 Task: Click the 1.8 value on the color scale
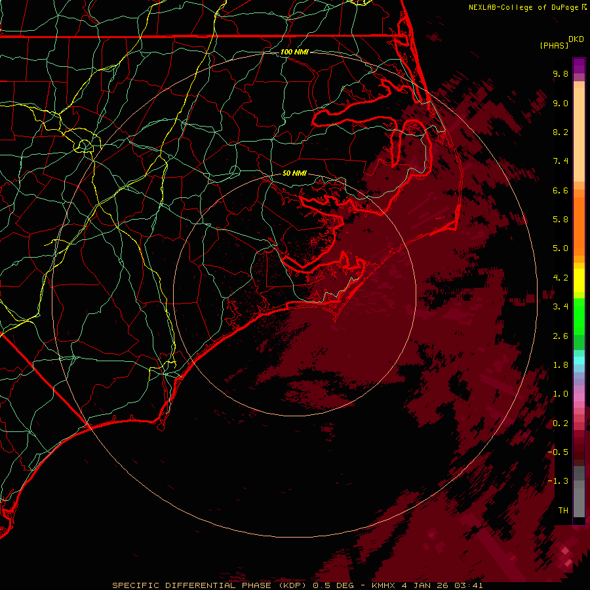coord(560,365)
